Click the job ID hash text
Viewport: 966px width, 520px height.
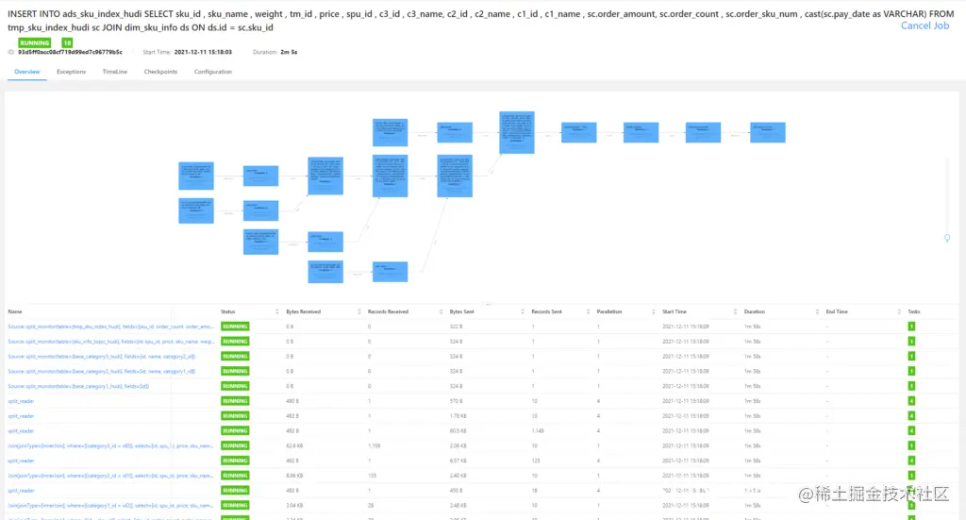pyautogui.click(x=70, y=52)
